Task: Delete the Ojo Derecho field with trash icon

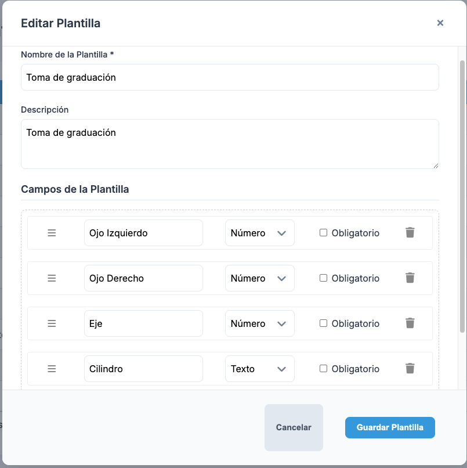Action: pyautogui.click(x=410, y=278)
